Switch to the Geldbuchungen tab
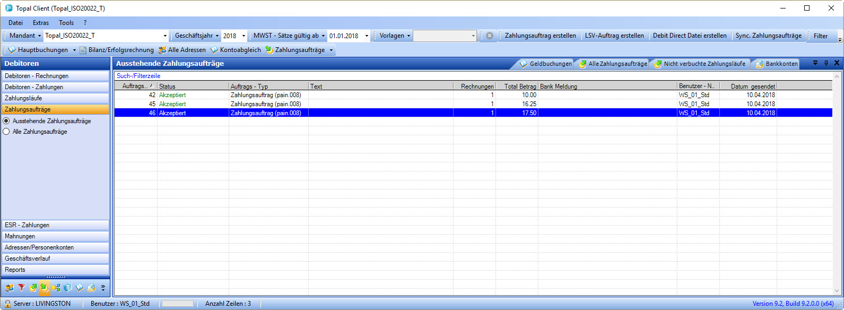 click(x=546, y=64)
